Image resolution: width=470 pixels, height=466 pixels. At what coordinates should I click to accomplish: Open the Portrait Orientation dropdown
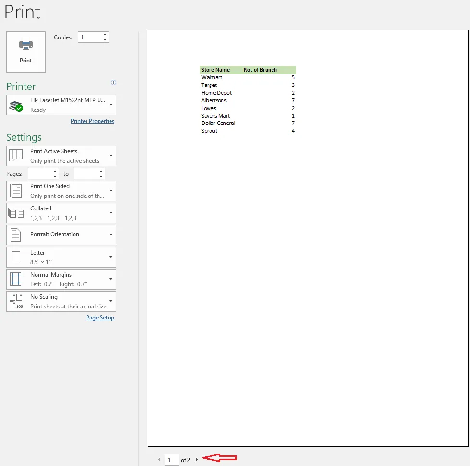[x=61, y=235]
